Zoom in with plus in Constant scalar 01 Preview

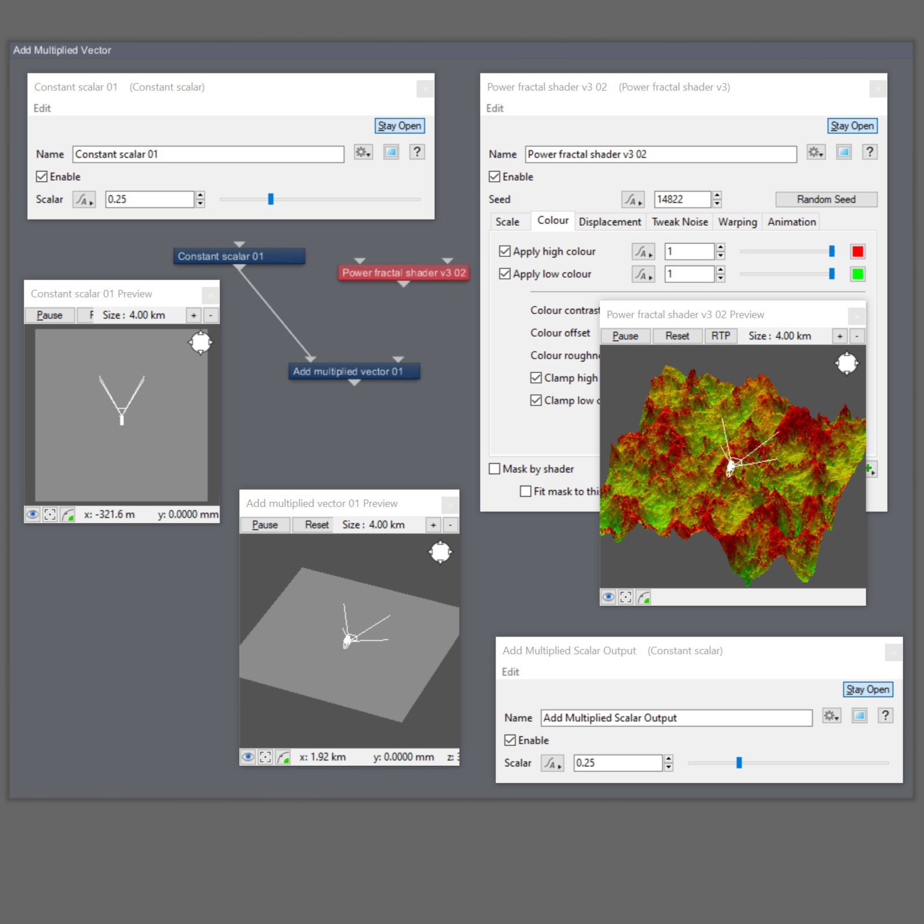(x=194, y=315)
